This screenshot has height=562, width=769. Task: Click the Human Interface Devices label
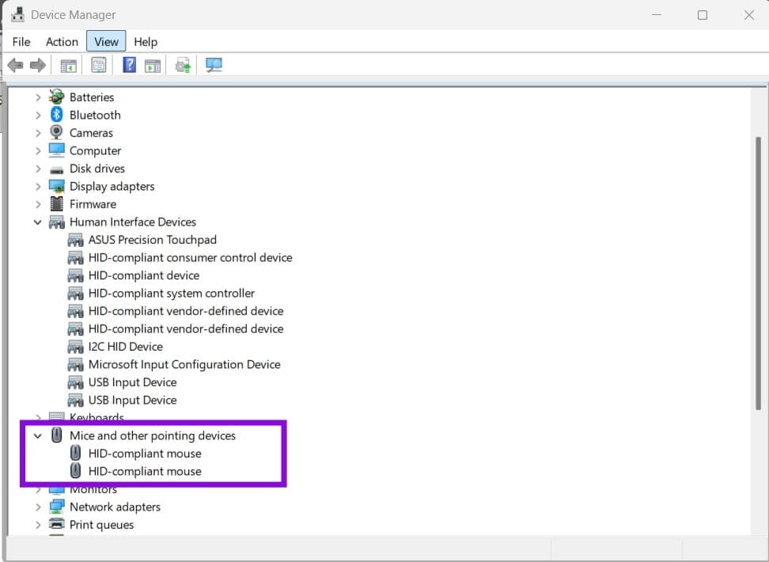tap(132, 222)
